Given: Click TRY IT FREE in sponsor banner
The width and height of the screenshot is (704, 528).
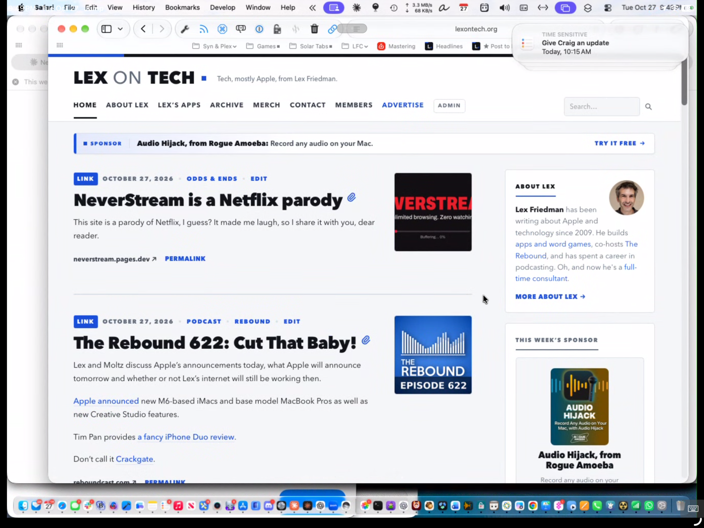Looking at the screenshot, I should [x=620, y=143].
